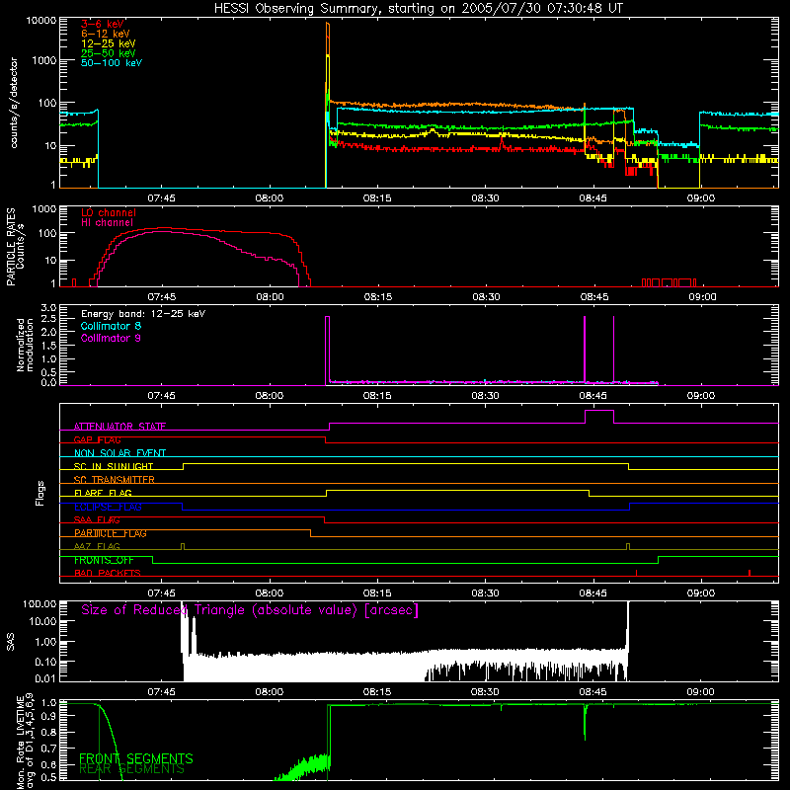Click the 100.00 y-axis value on the SAS plot

39,603
